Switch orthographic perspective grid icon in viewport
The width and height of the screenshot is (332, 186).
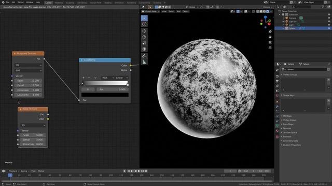click(x=270, y=48)
